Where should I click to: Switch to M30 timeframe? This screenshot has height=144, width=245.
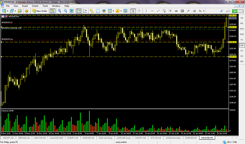242,34
